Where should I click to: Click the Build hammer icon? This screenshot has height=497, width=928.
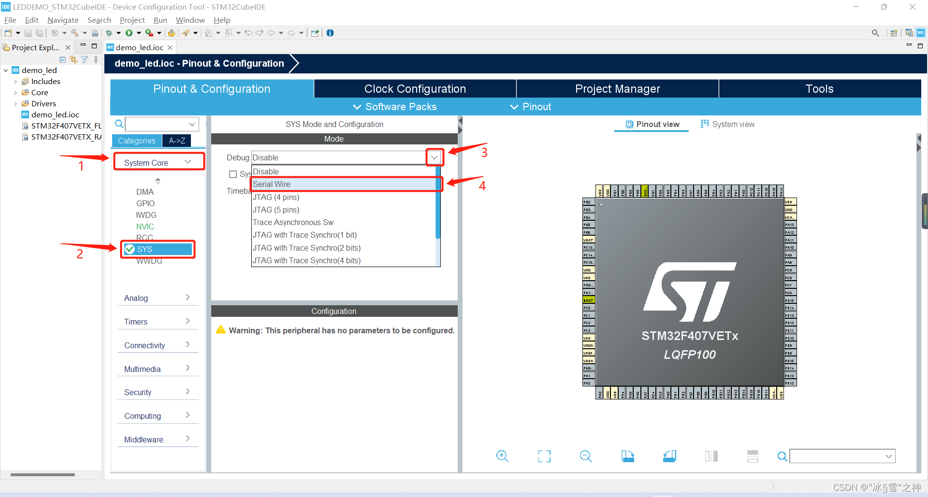coord(74,33)
